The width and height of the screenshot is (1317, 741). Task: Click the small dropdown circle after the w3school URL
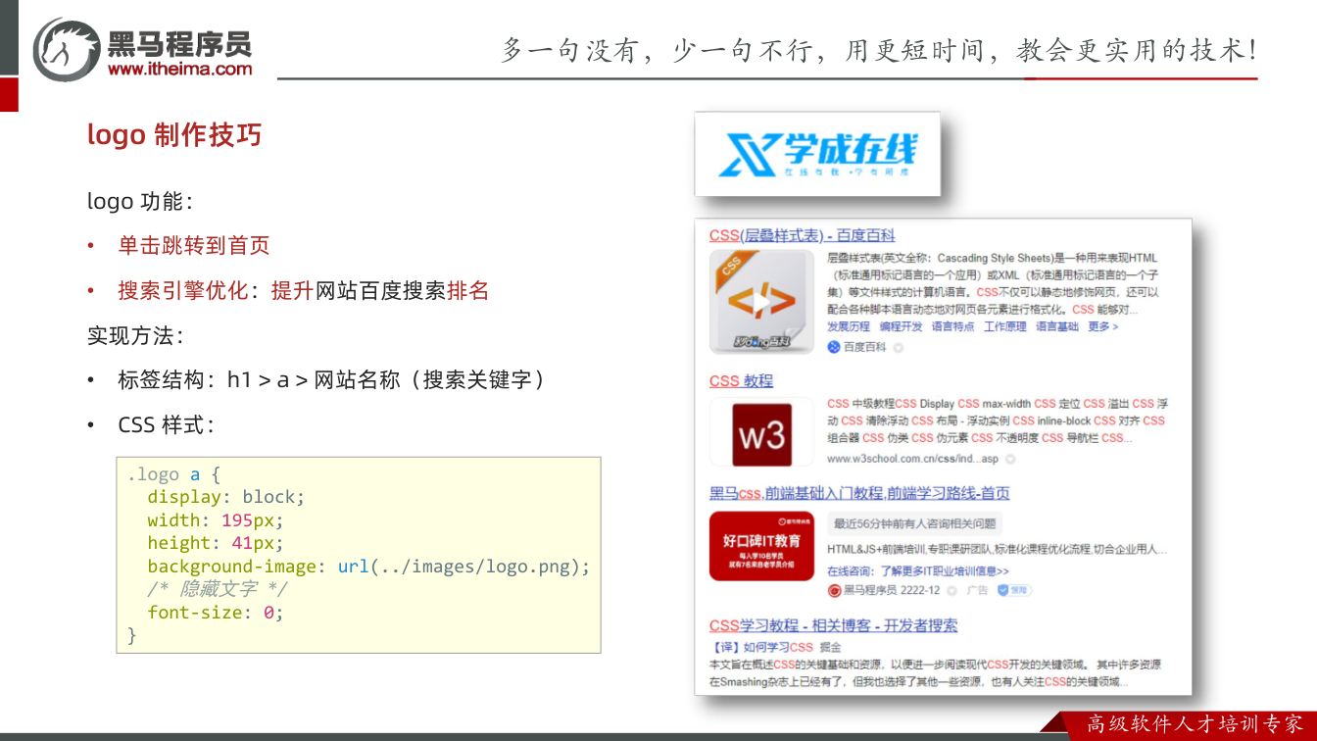coord(1010,459)
